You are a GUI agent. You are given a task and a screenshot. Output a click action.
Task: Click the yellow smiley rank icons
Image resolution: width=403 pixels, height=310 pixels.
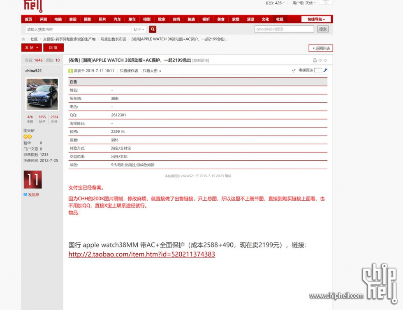(28, 136)
